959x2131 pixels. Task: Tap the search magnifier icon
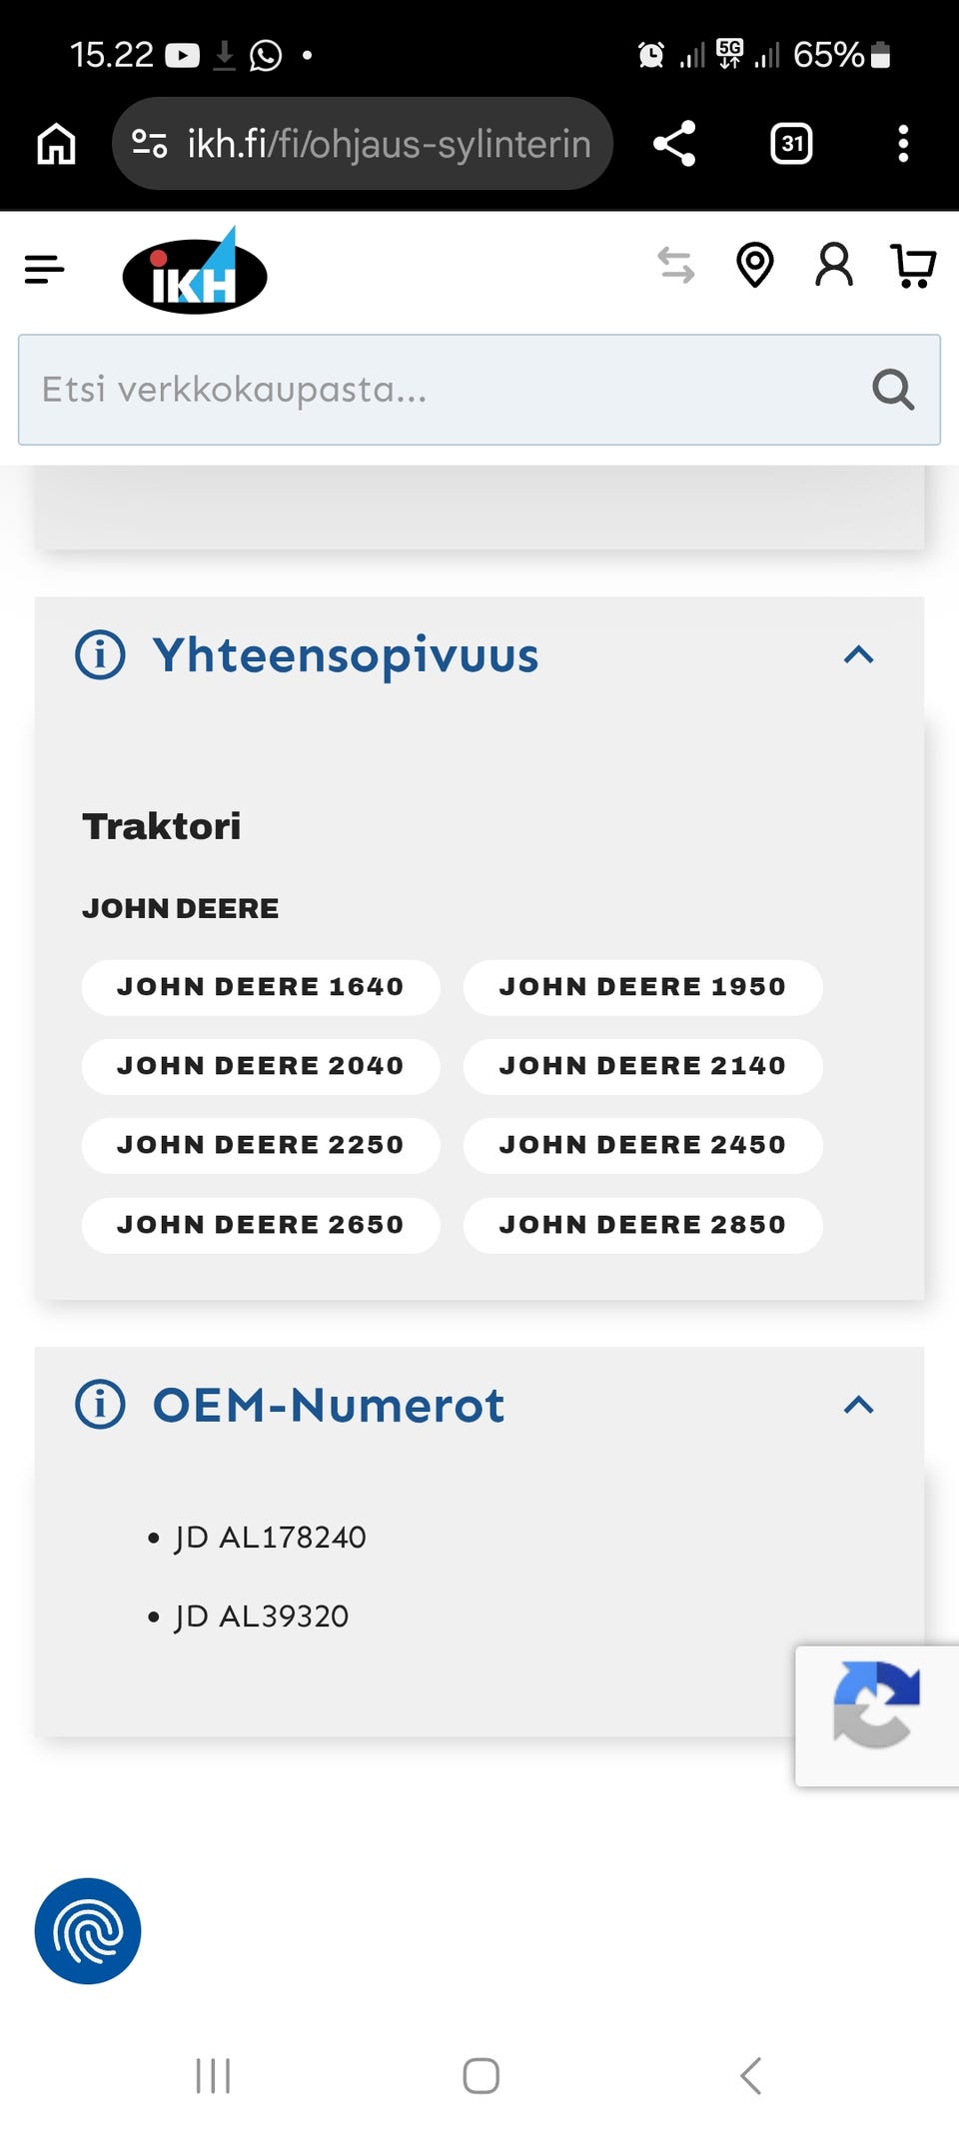(892, 390)
